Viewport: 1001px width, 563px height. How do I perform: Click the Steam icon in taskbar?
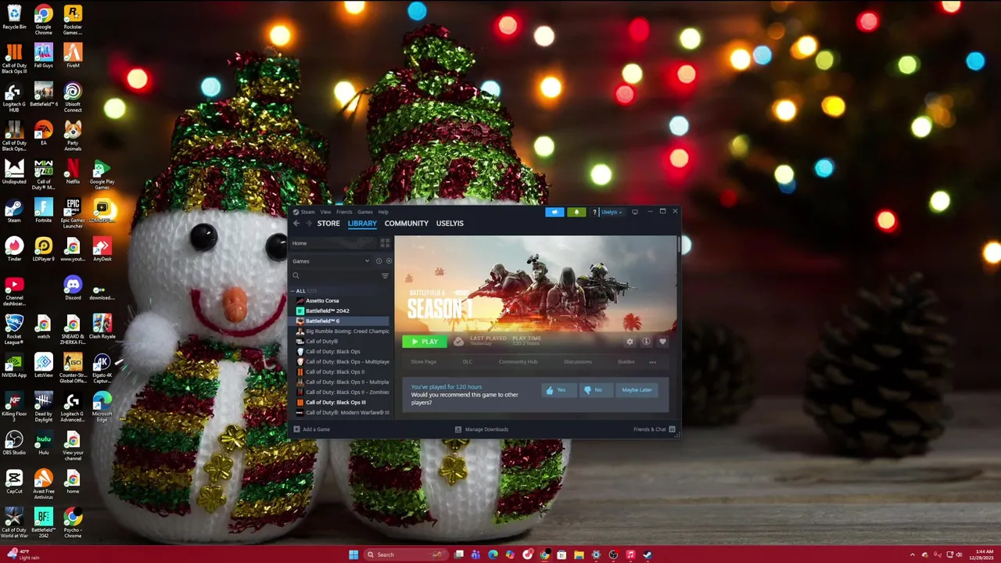coord(648,554)
